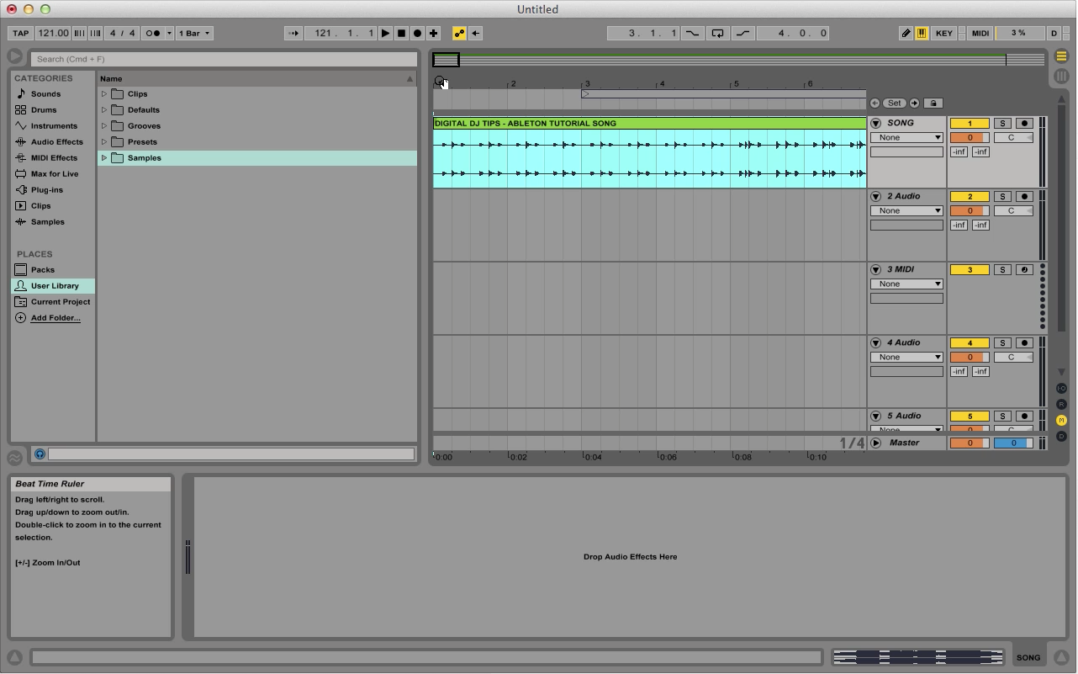Image resolution: width=1078 pixels, height=674 pixels.
Task: Expand the Samples folder
Action: 104,158
